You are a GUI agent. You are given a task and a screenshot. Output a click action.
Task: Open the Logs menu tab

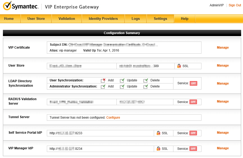coord(136,19)
